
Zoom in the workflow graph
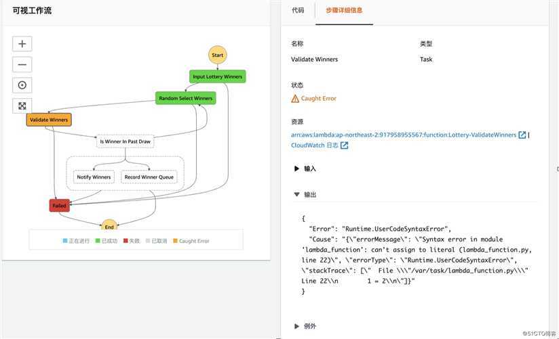pyautogui.click(x=22, y=44)
